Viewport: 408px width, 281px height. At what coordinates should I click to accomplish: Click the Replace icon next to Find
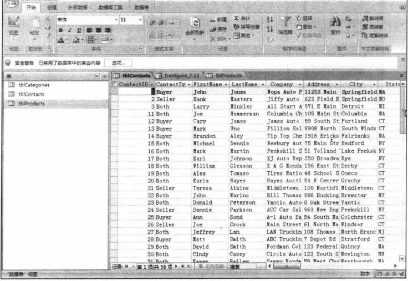348,19
